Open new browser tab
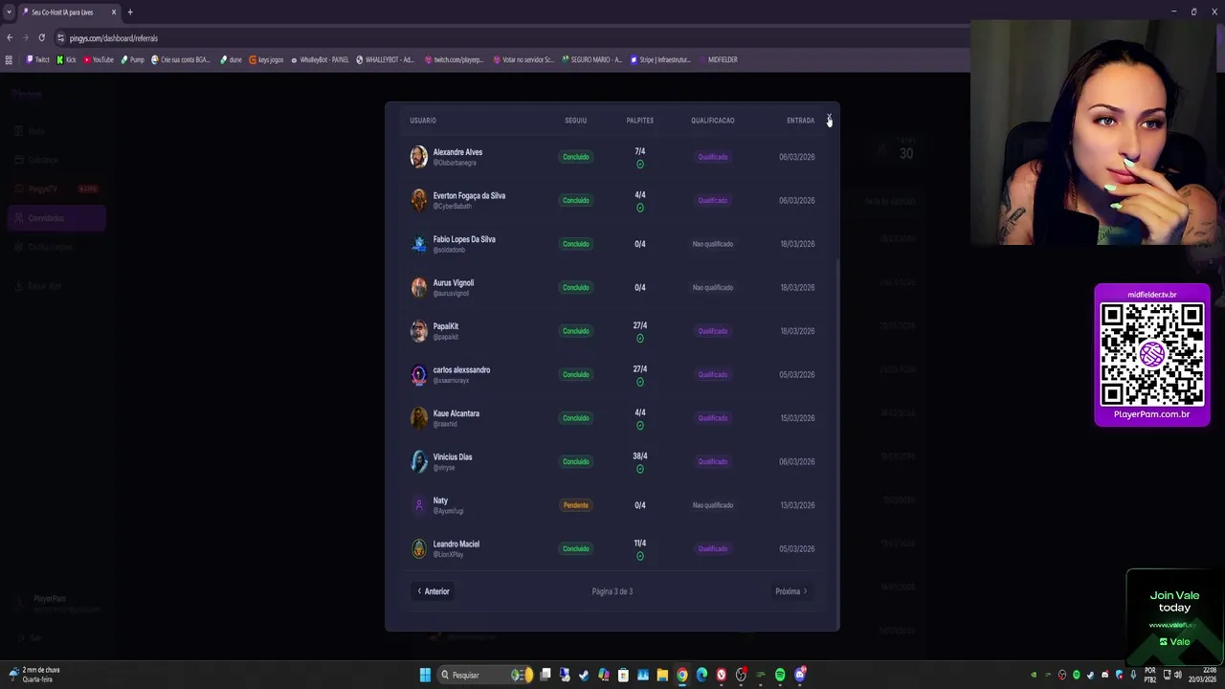Viewport: 1225px width, 689px height. [130, 12]
